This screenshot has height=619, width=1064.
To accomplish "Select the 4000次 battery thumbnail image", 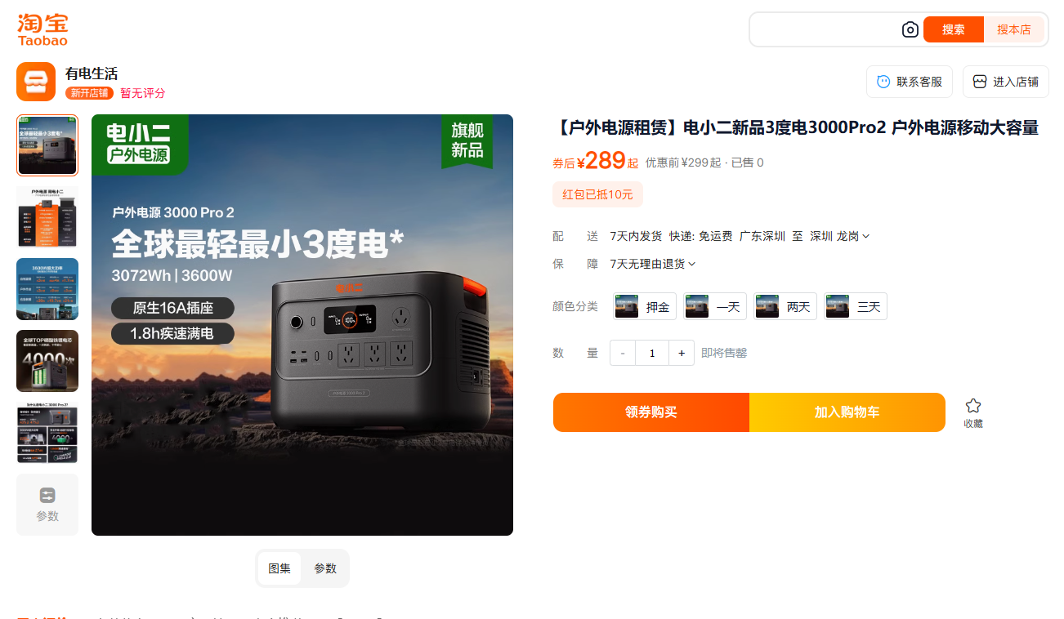I will (x=47, y=361).
